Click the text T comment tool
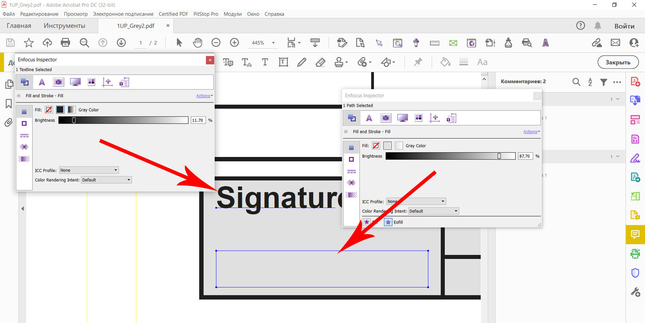 click(265, 62)
